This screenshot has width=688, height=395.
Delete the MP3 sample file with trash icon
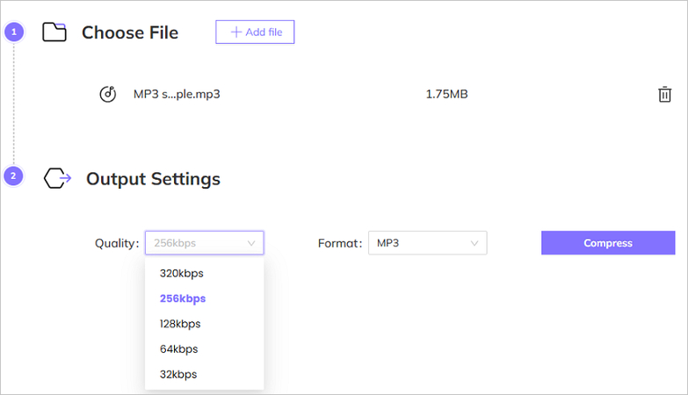pyautogui.click(x=664, y=94)
